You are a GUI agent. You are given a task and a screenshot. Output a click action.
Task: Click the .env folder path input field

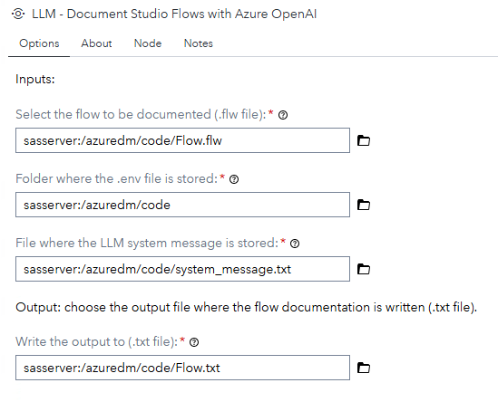pyautogui.click(x=182, y=205)
